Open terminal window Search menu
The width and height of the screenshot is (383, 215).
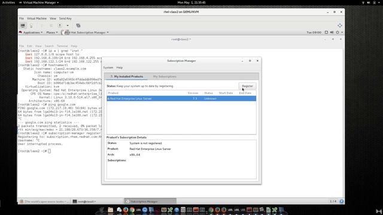point(49,46)
